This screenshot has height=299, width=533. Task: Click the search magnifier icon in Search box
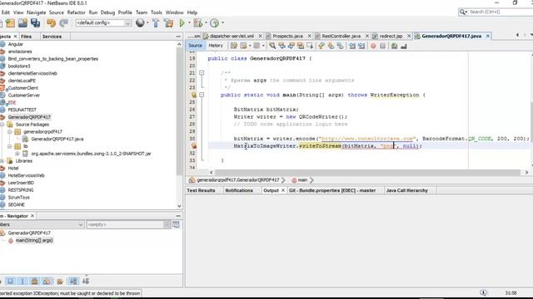(462, 12)
